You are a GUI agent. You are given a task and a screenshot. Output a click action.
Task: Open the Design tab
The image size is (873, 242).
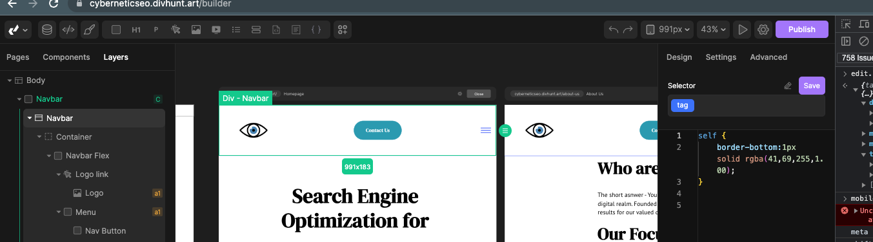(679, 57)
